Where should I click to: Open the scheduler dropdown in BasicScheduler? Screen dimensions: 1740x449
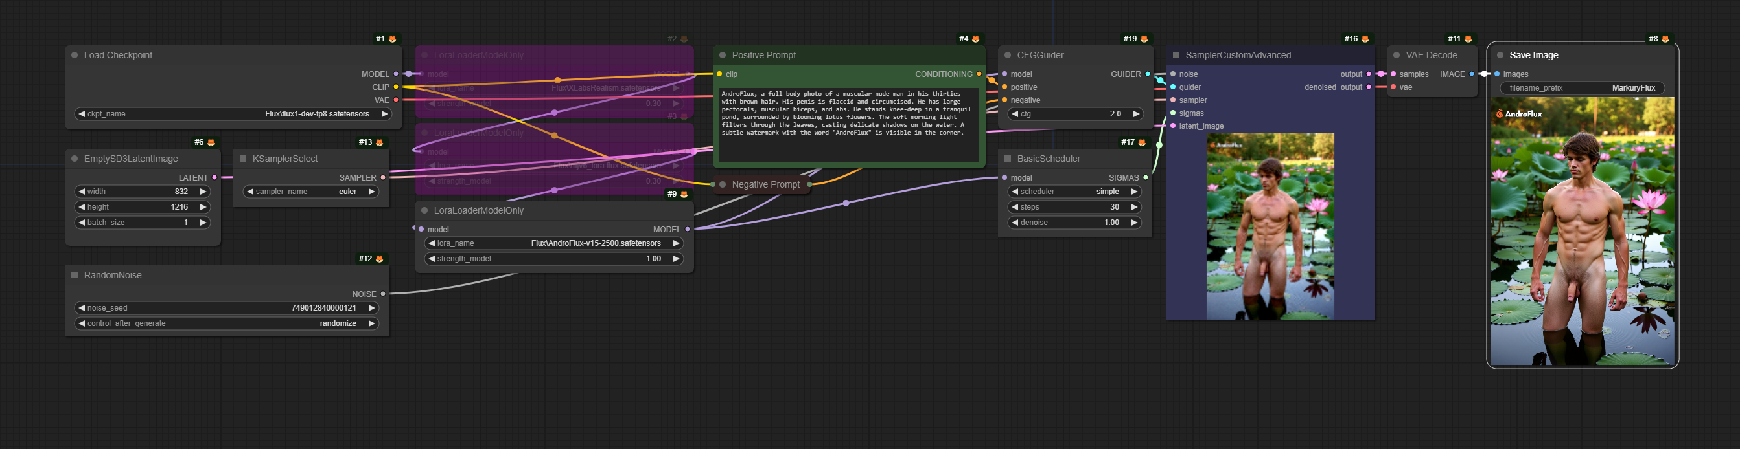(x=1074, y=192)
